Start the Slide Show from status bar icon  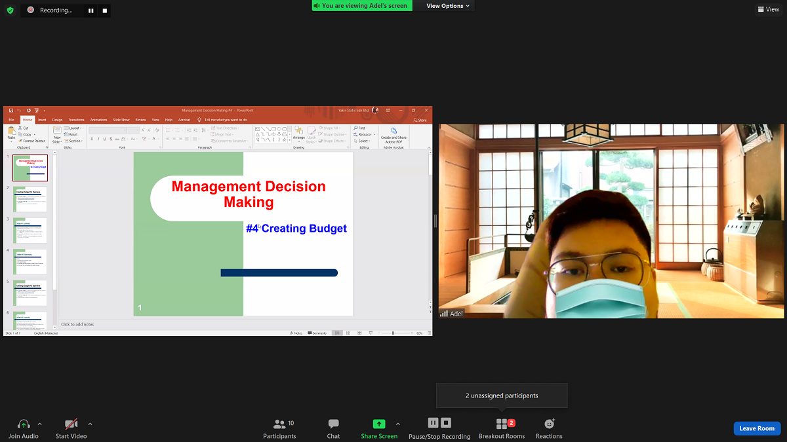point(371,333)
